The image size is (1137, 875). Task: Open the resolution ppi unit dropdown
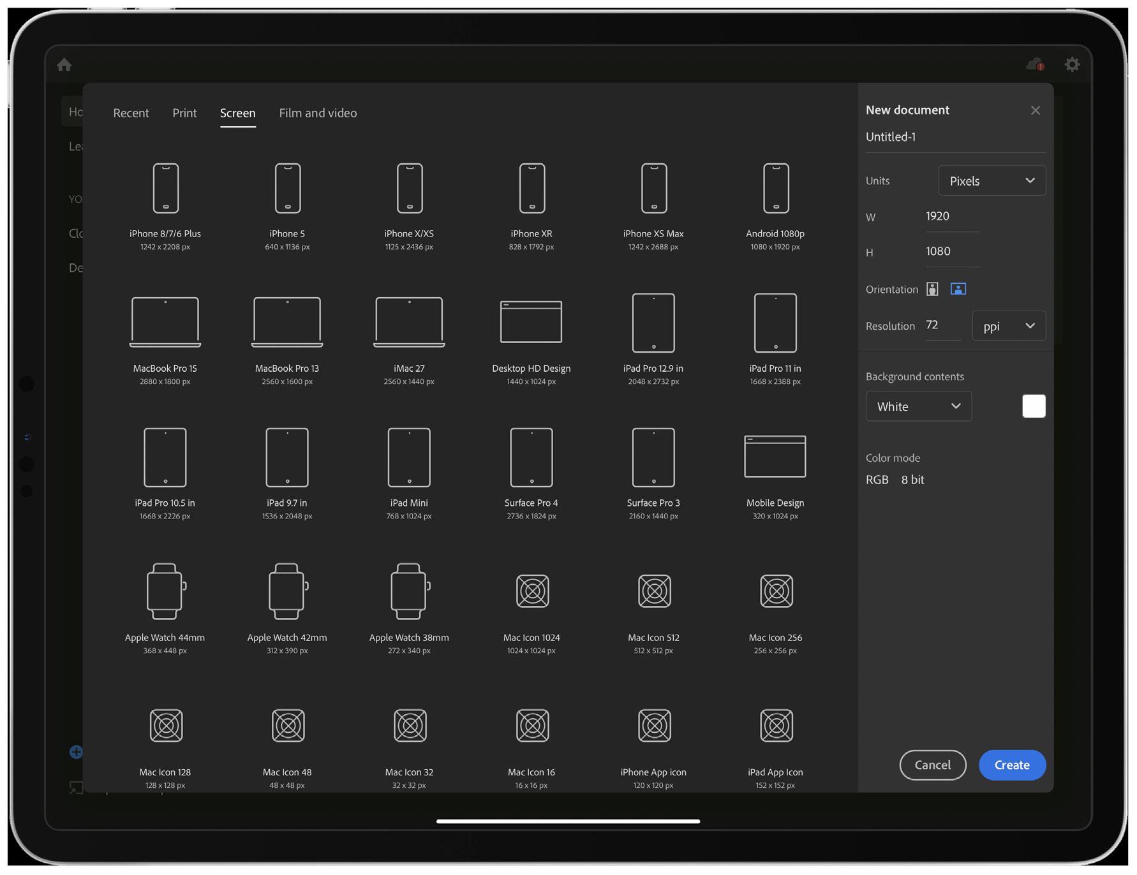point(1009,326)
